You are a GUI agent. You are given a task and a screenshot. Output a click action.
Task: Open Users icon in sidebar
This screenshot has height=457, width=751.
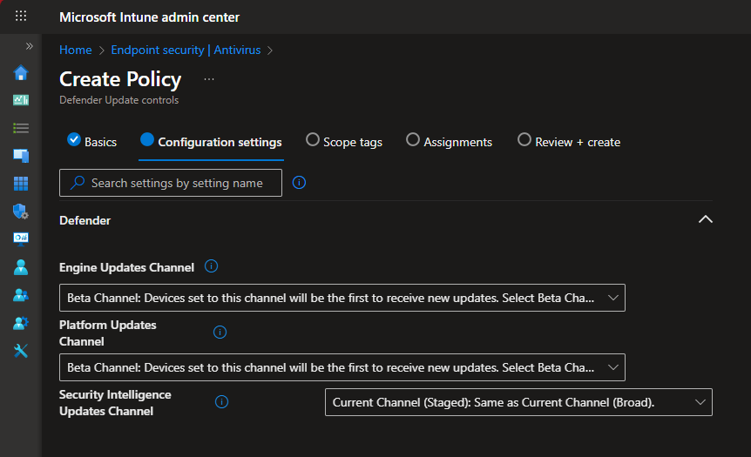[21, 267]
